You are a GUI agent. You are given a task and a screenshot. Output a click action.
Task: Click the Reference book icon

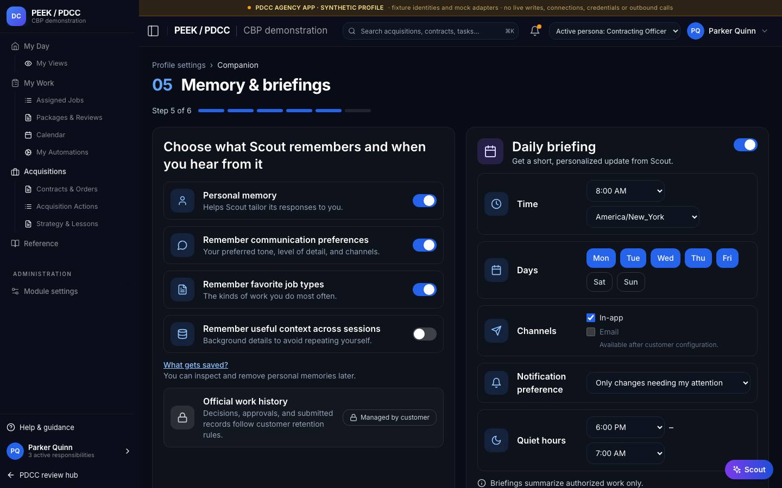click(x=15, y=243)
